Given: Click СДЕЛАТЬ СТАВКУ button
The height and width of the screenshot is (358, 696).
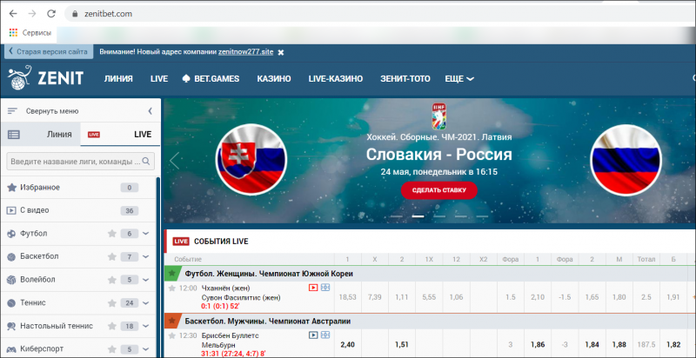Looking at the screenshot, I should (439, 190).
